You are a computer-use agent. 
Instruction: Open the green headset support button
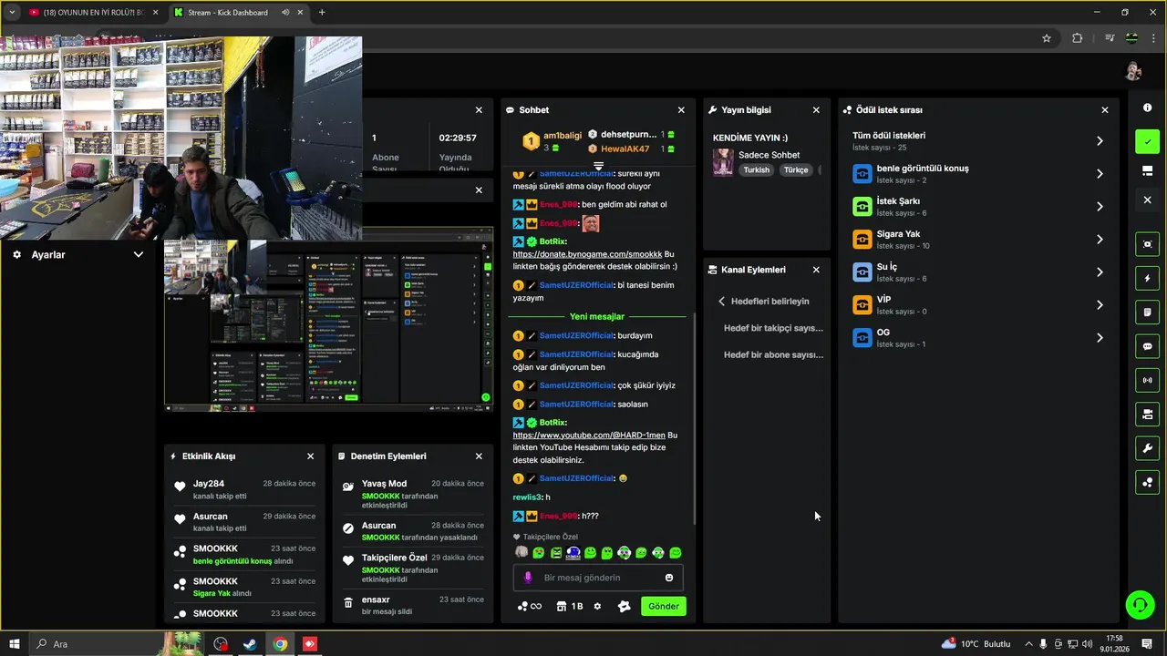[1139, 605]
